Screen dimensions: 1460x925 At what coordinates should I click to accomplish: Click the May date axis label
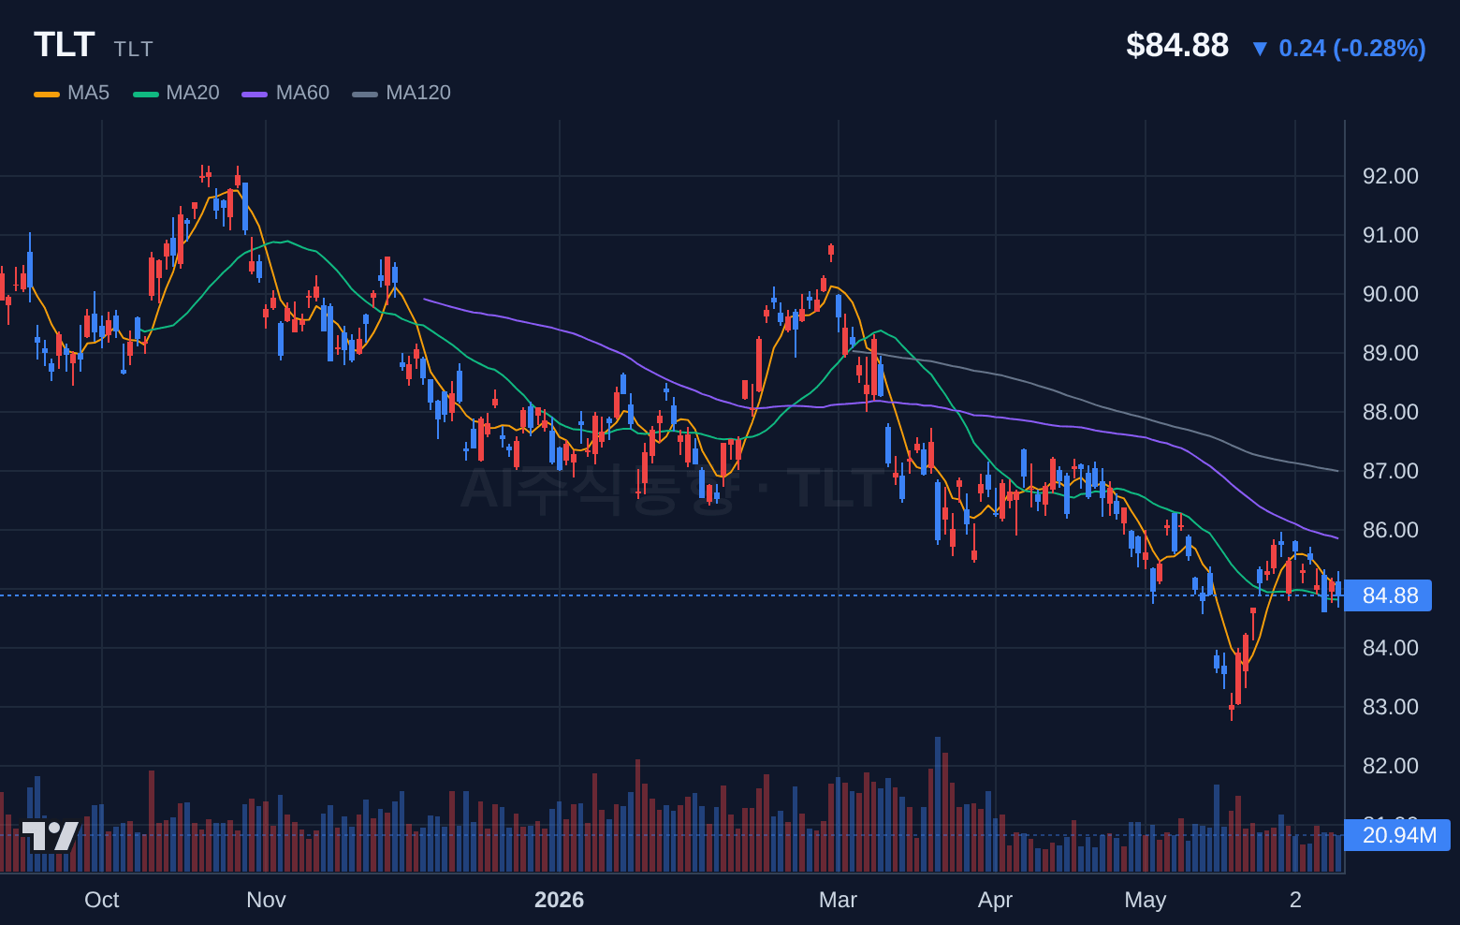1146,900
